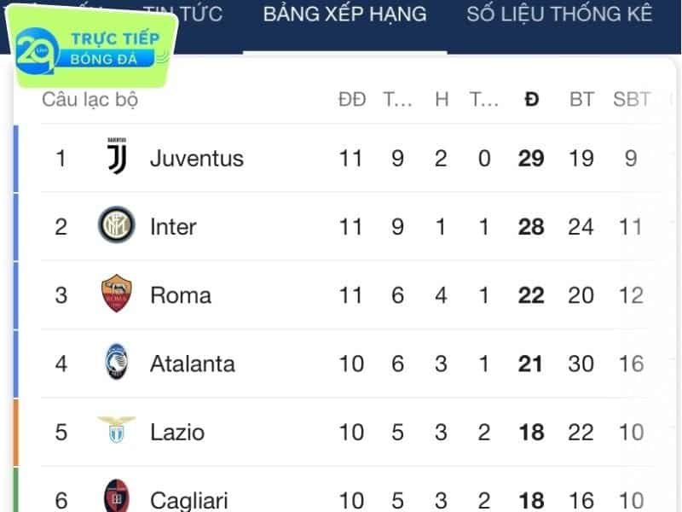Click the BT goals-for column header
Image resolution: width=682 pixels, height=512 pixels.
pyautogui.click(x=581, y=99)
